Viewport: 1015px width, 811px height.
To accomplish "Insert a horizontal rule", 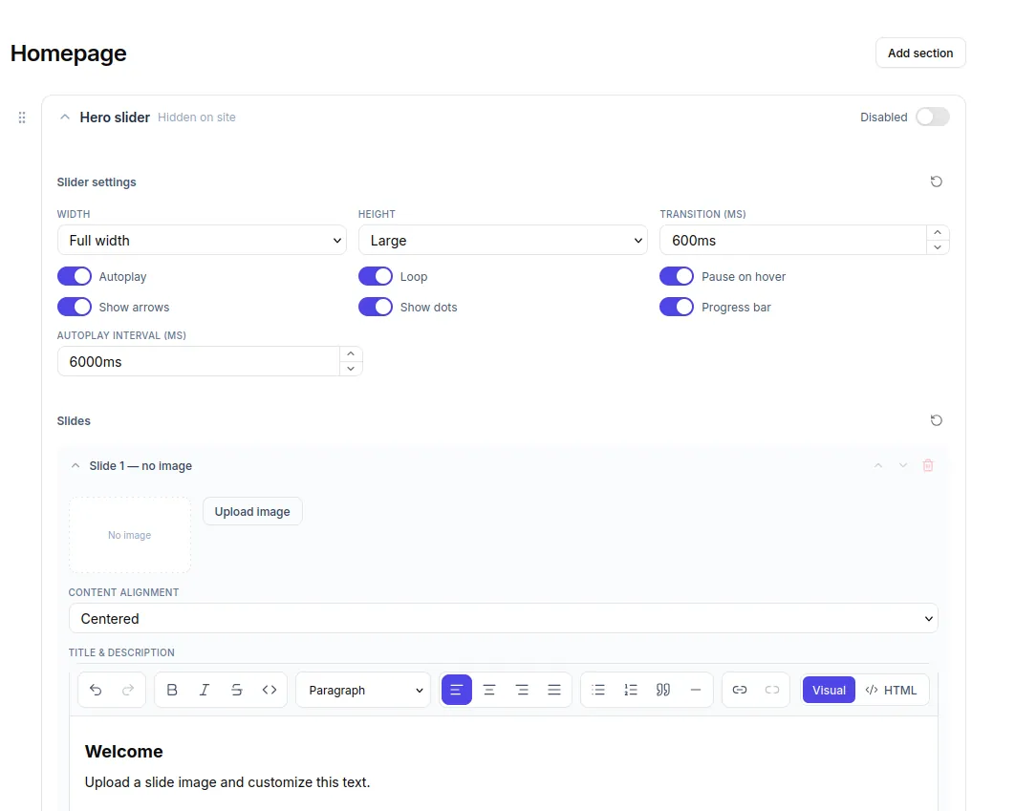I will 696,690.
